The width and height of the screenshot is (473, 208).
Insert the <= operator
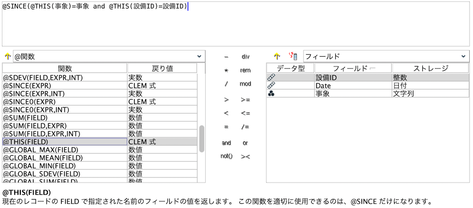[245, 114]
